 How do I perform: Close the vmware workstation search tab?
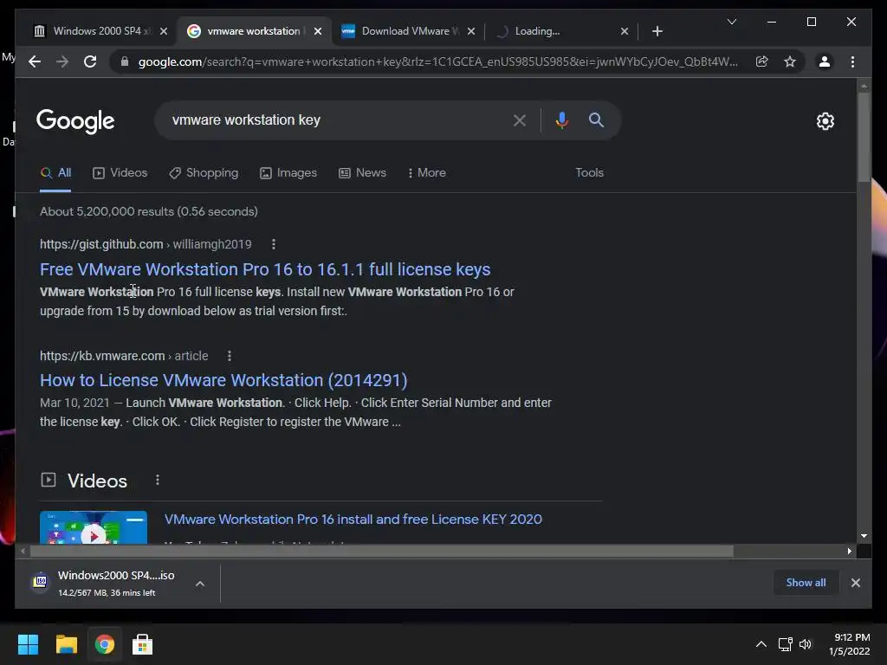pyautogui.click(x=318, y=31)
